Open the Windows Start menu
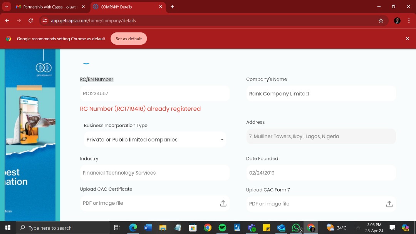Screen dimensions: 416x234 [x=8, y=227]
